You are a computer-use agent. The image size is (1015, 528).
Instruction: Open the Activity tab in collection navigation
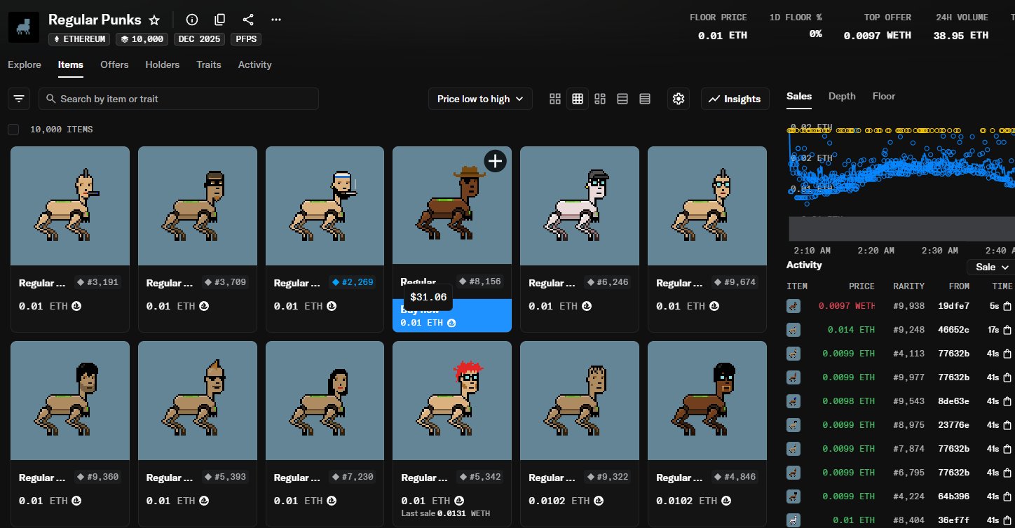254,64
